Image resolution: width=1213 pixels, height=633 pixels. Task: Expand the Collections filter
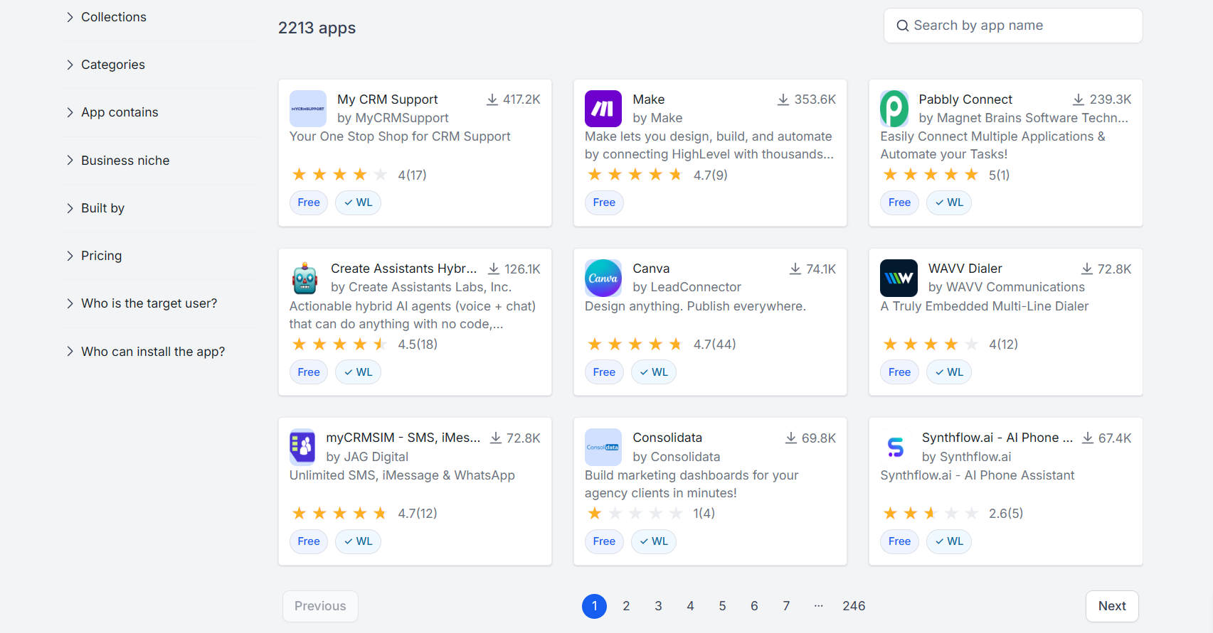(105, 17)
